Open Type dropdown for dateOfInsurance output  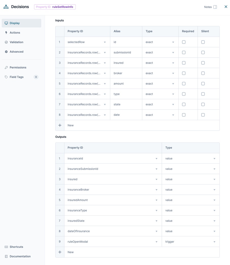191,231
